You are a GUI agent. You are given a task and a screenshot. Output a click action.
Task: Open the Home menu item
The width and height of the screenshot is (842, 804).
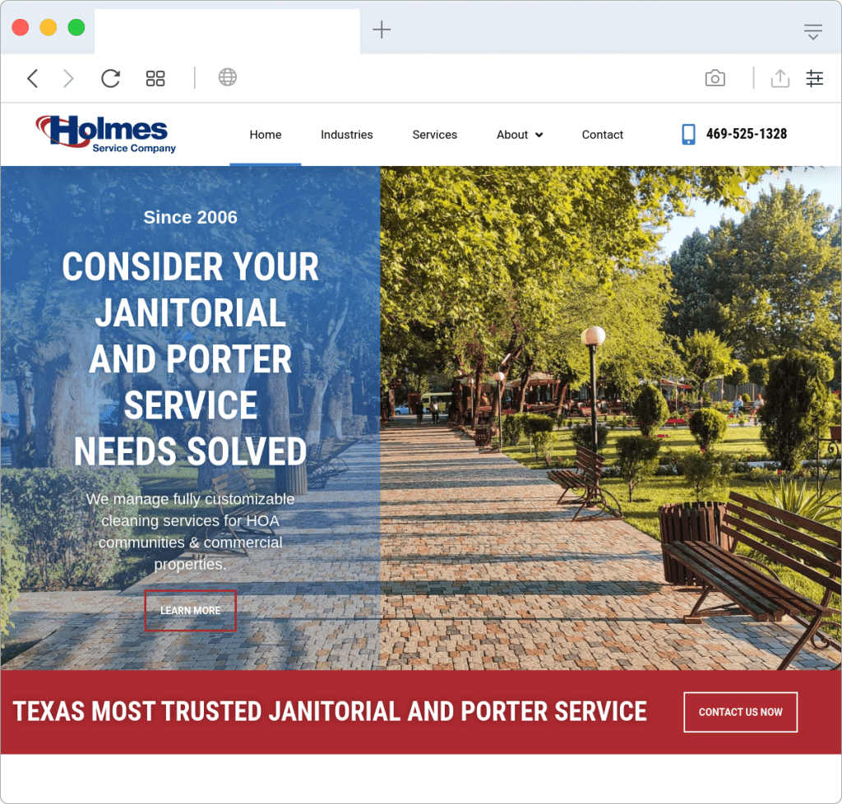(x=266, y=135)
